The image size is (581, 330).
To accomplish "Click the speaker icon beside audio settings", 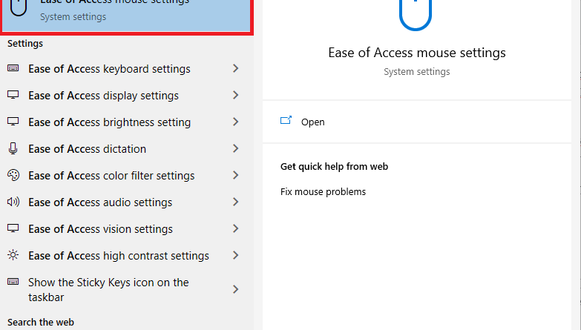I will tap(13, 202).
